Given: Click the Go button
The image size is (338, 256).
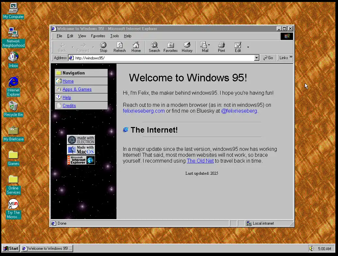Looking at the screenshot, I should [x=268, y=58].
